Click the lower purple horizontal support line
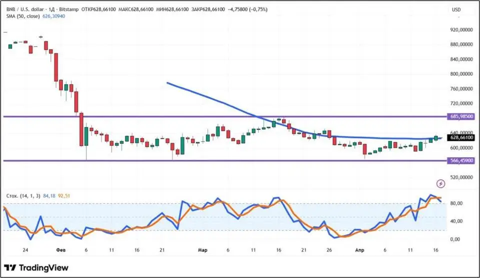The width and height of the screenshot is (480, 278). 225,161
